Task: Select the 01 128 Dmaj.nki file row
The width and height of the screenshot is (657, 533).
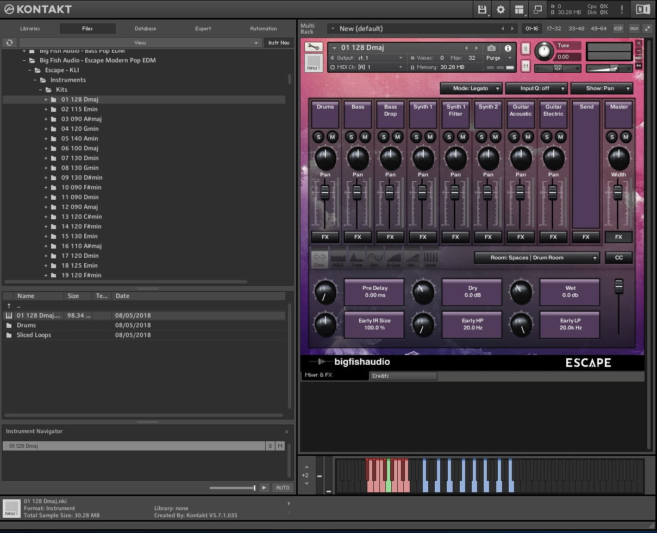Action: coord(144,315)
